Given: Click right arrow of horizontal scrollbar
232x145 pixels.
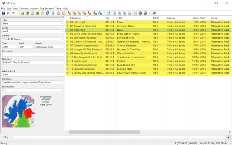Looking at the screenshot, I should point(229,132).
